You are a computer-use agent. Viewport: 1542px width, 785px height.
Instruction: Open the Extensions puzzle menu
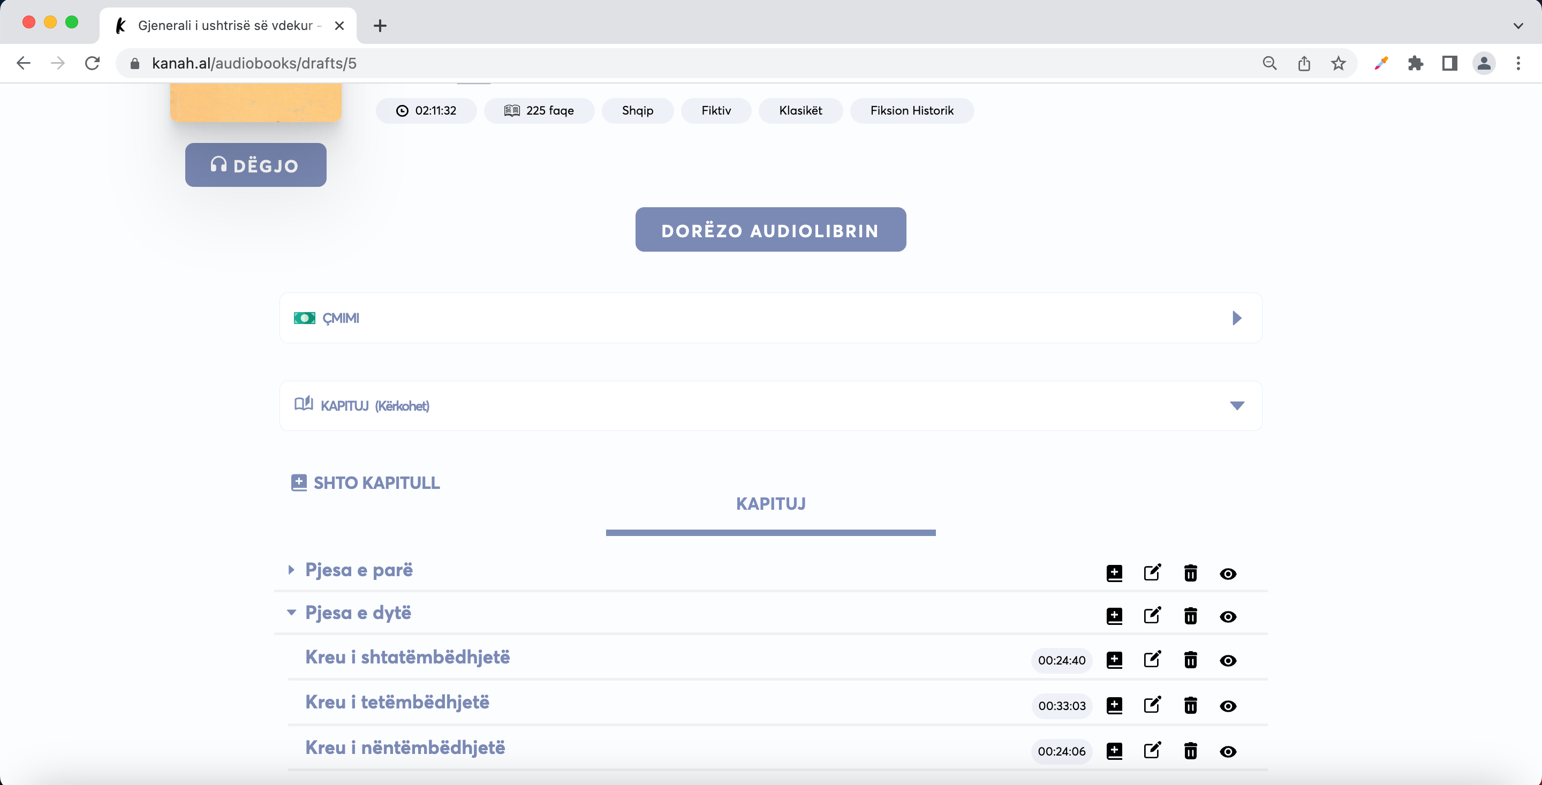[1415, 63]
